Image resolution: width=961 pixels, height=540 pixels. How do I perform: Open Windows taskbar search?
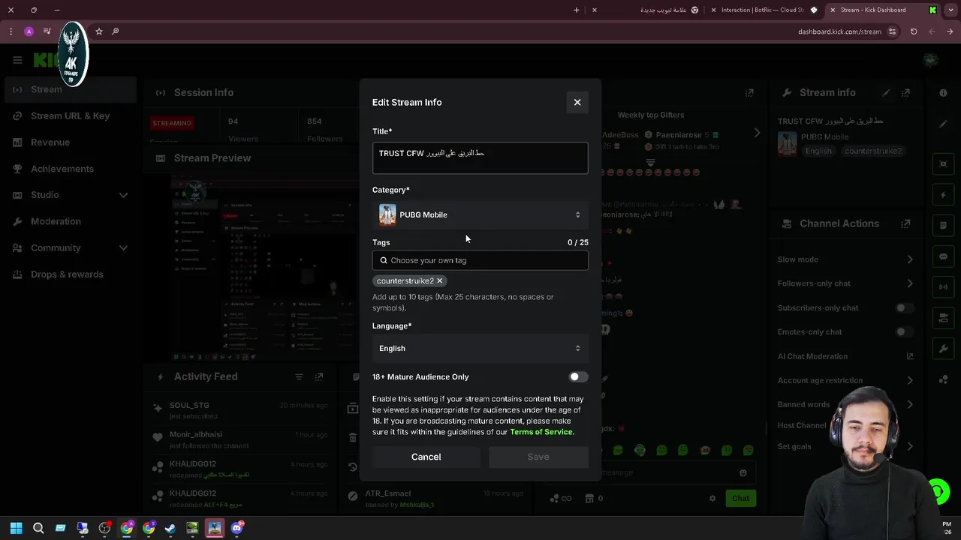point(38,528)
